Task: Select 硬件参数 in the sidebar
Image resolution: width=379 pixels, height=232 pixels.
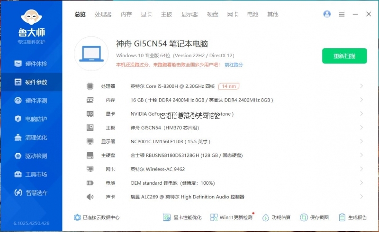Action: coord(31,82)
